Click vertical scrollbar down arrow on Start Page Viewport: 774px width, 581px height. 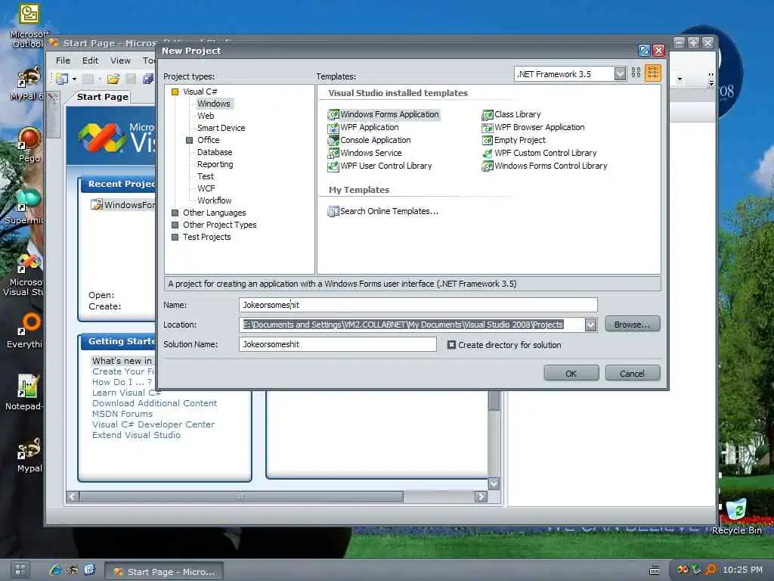pyautogui.click(x=494, y=483)
